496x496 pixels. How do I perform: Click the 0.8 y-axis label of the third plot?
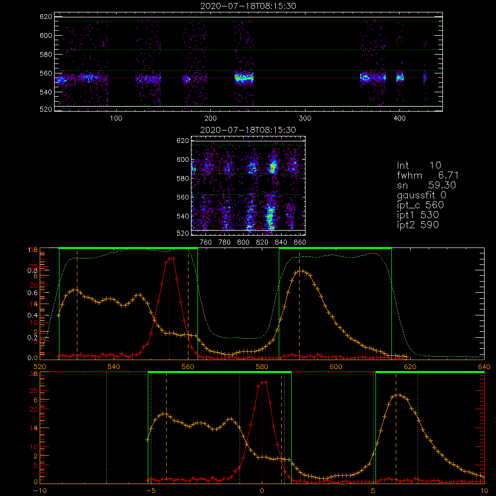point(32,270)
